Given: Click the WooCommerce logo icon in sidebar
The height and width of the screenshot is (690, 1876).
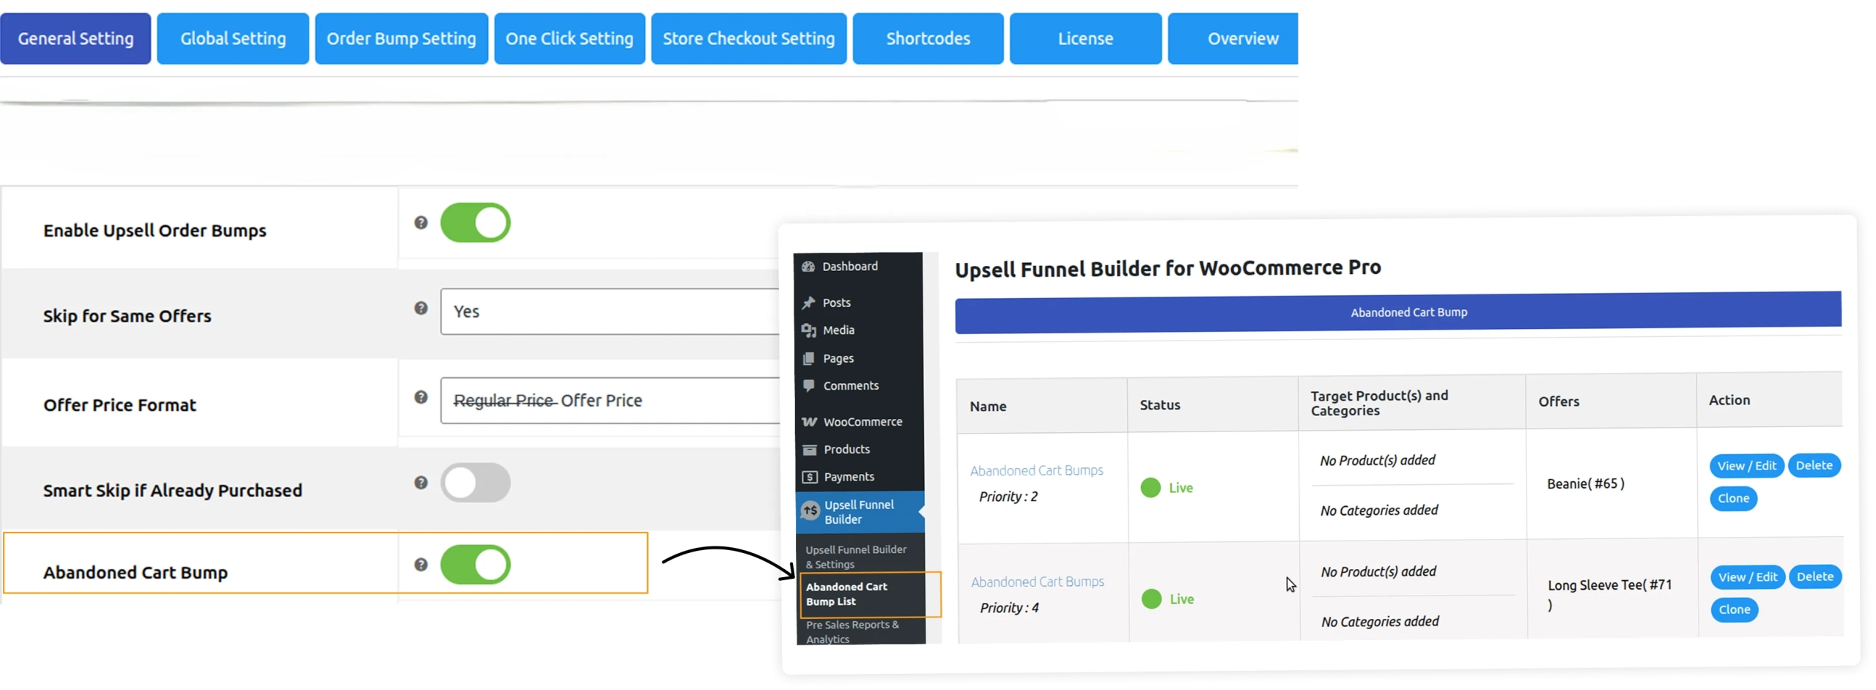Looking at the screenshot, I should tap(809, 422).
